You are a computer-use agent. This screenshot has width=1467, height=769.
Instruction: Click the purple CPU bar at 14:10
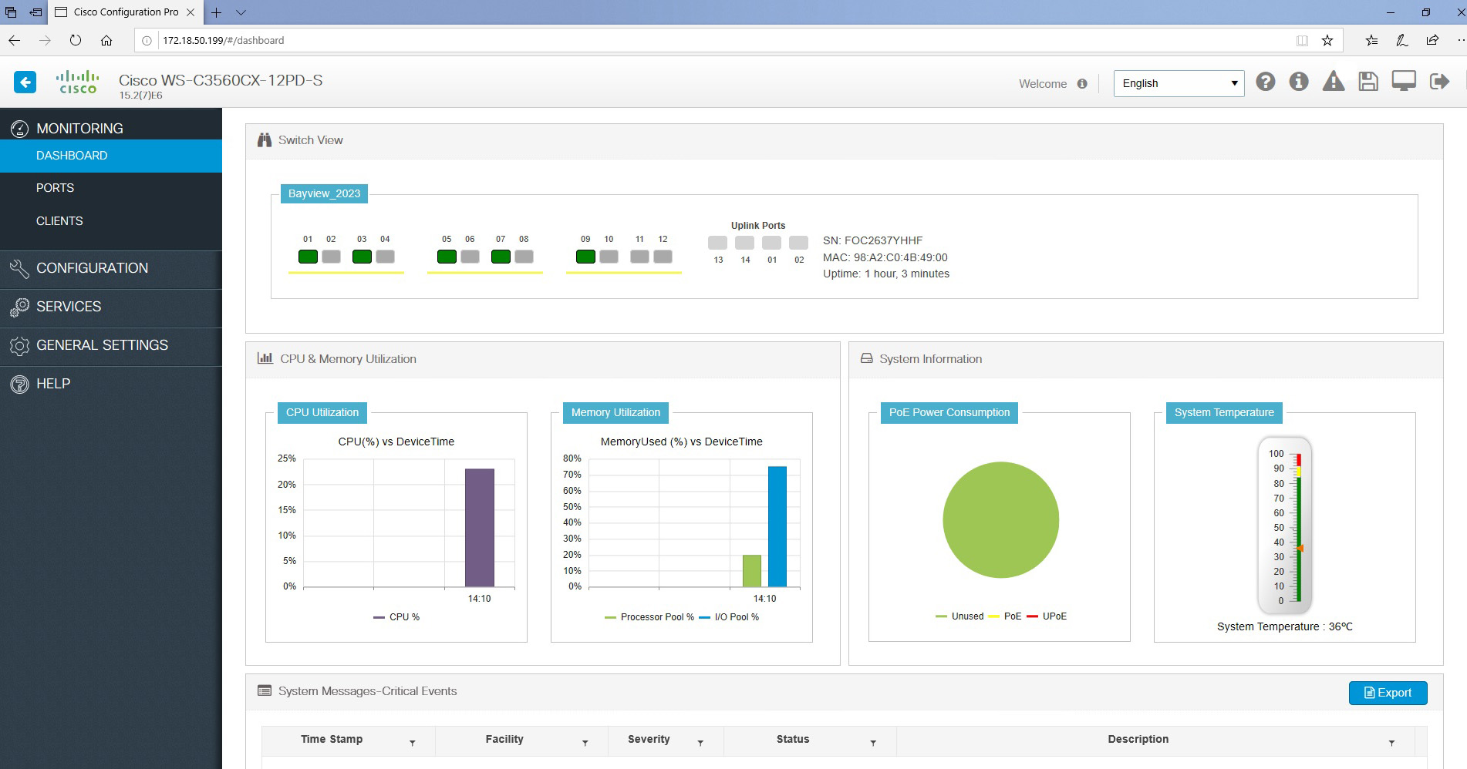click(x=479, y=528)
